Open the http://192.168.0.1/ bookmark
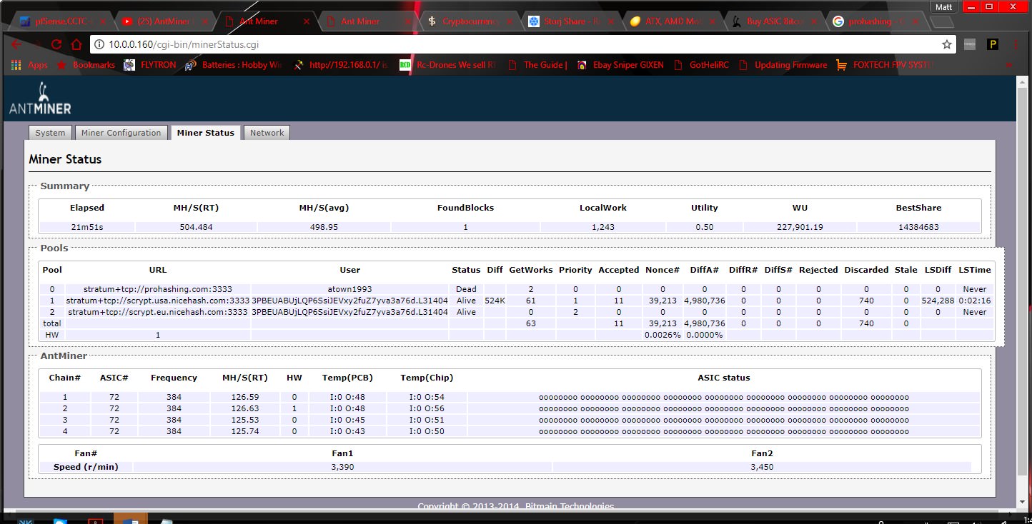1032x524 pixels. click(x=341, y=65)
